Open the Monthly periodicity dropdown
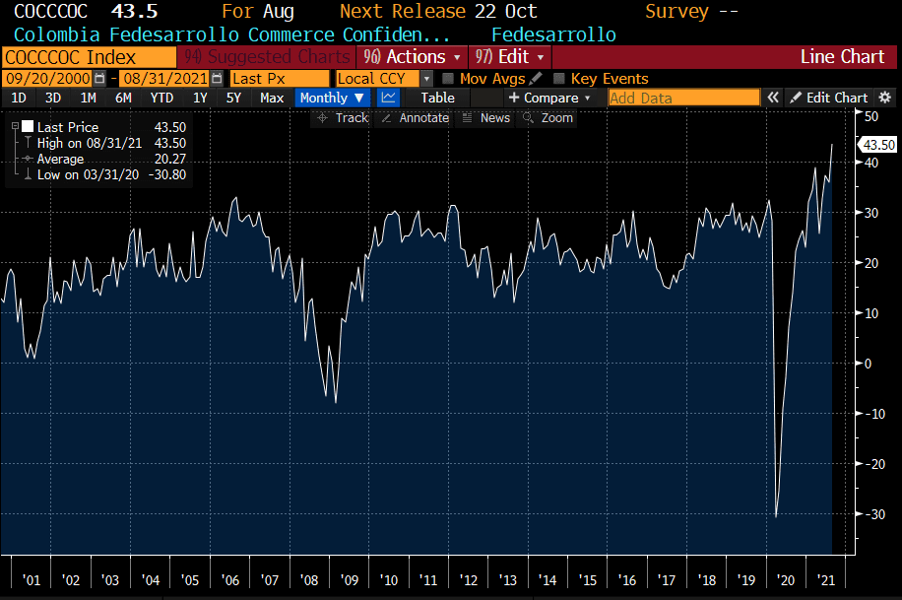Screen dimensions: 902x600 (332, 98)
